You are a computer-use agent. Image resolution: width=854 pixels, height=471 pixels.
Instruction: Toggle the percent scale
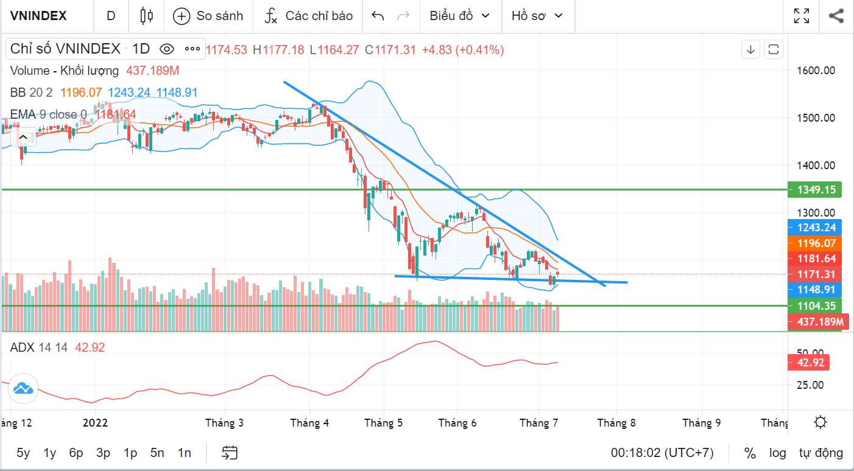point(750,453)
